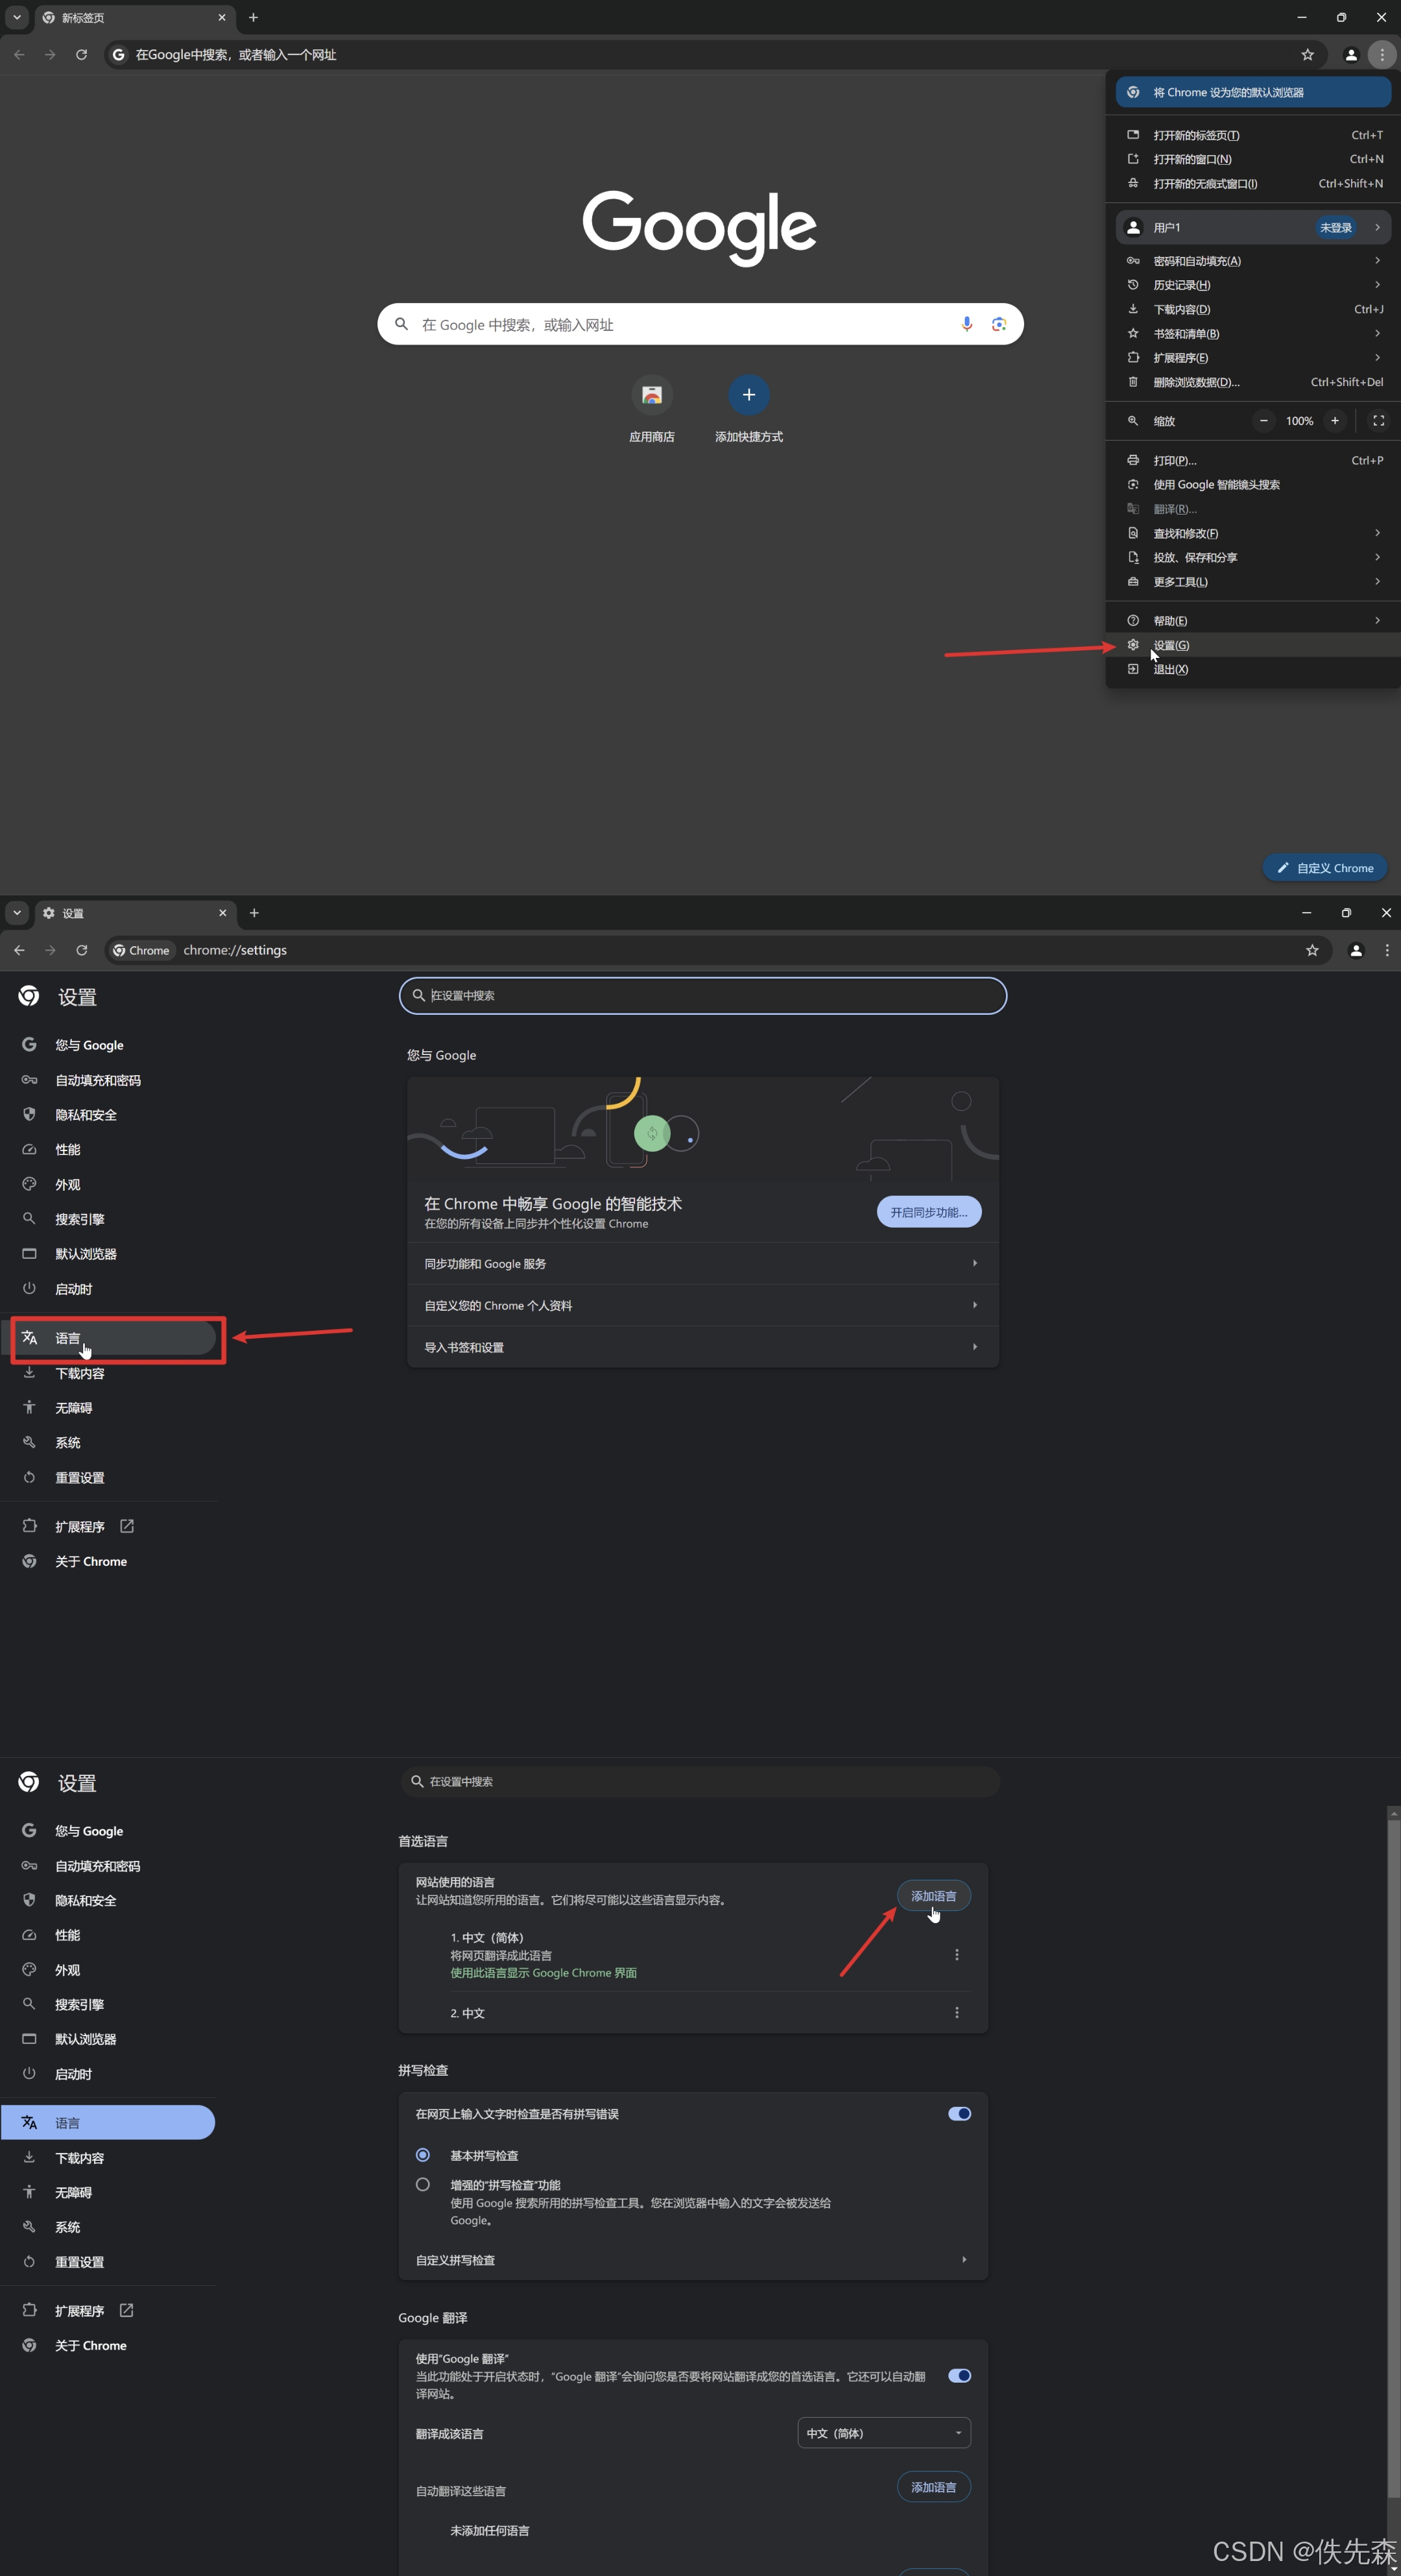Click 添加语言 button under preferred languages
Screen dimensions: 1401x2576
tap(932, 1896)
